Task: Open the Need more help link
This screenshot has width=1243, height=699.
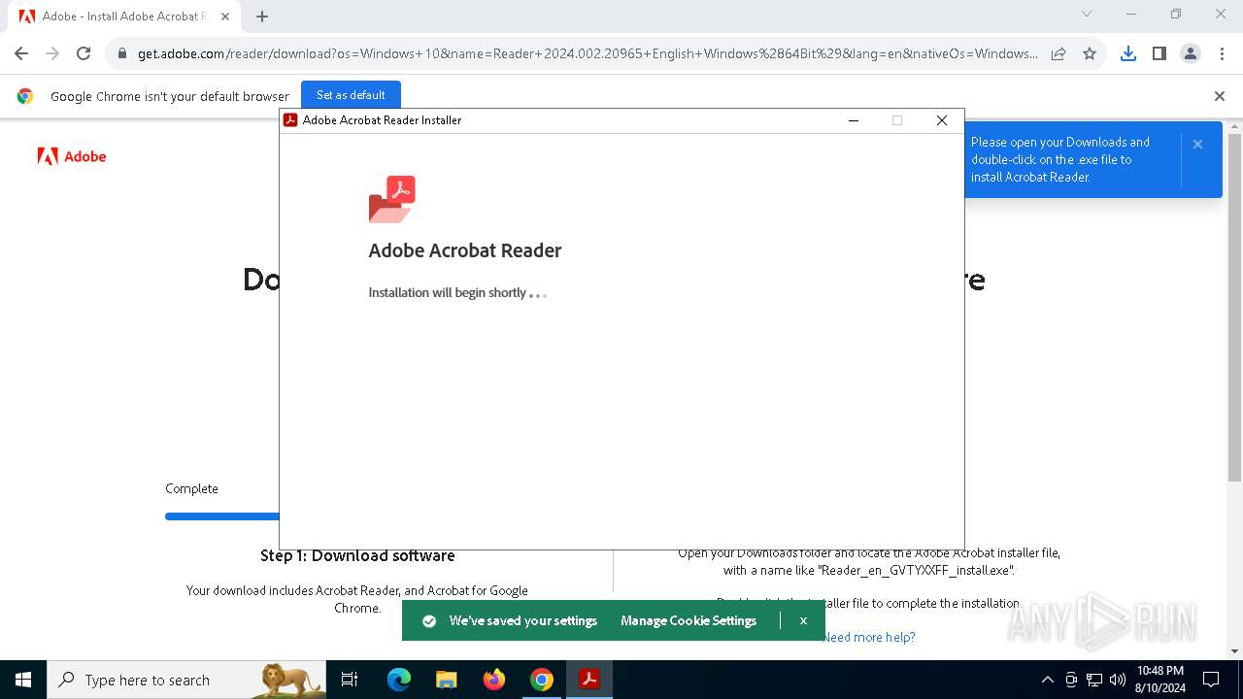Action: click(x=869, y=637)
